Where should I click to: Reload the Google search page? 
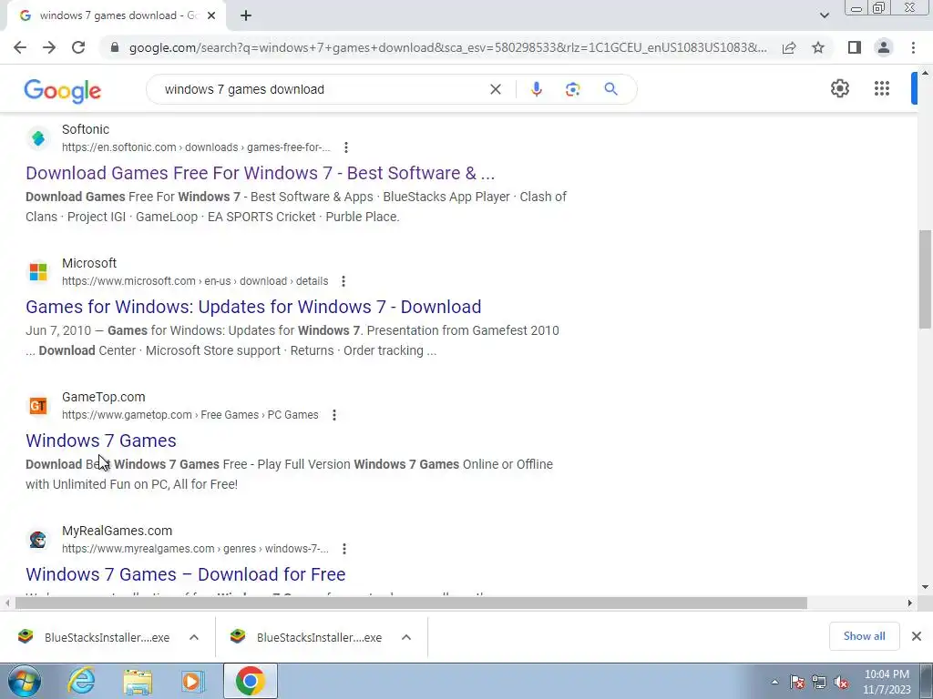78,47
